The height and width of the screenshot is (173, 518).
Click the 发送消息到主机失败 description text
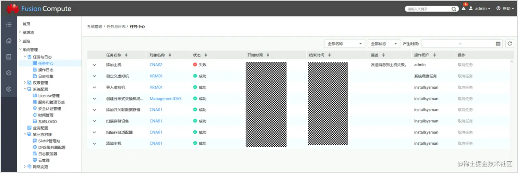389,65
